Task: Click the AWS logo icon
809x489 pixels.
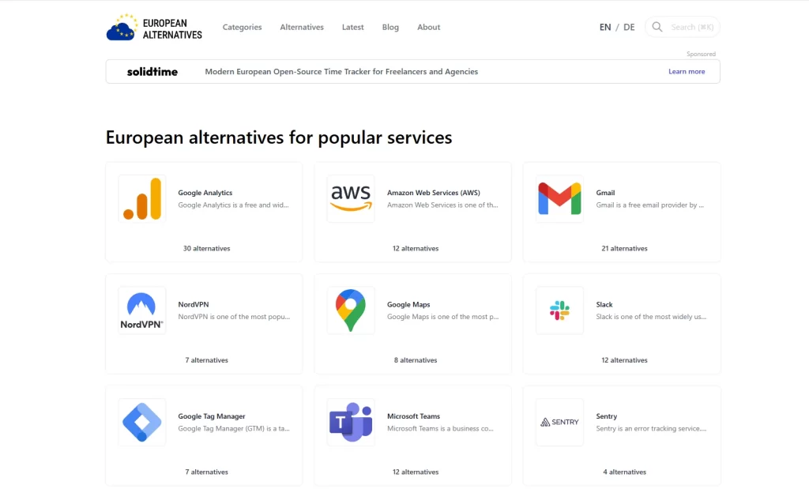Action: (x=351, y=198)
